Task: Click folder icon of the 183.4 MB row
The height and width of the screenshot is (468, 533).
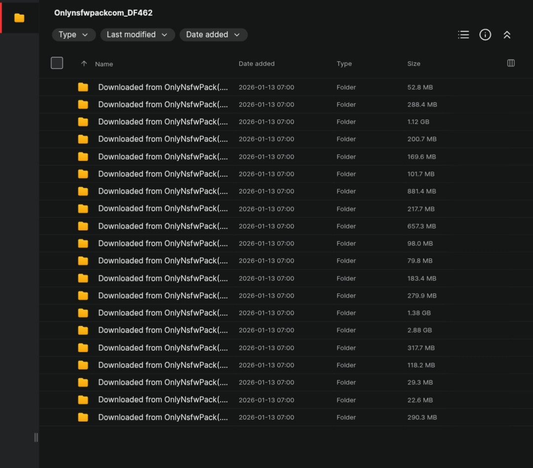Action: (83, 279)
